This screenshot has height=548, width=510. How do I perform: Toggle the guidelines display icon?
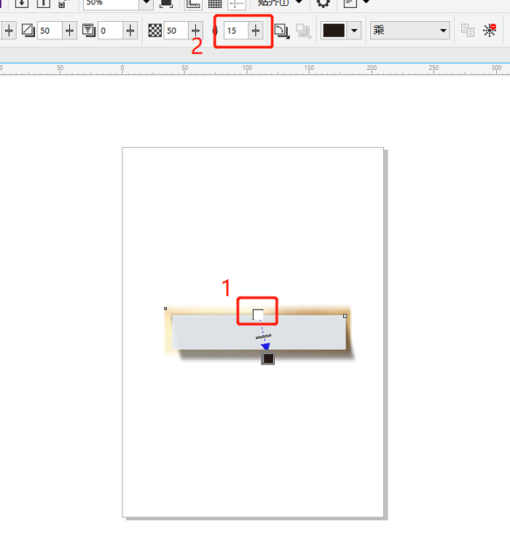(x=237, y=4)
